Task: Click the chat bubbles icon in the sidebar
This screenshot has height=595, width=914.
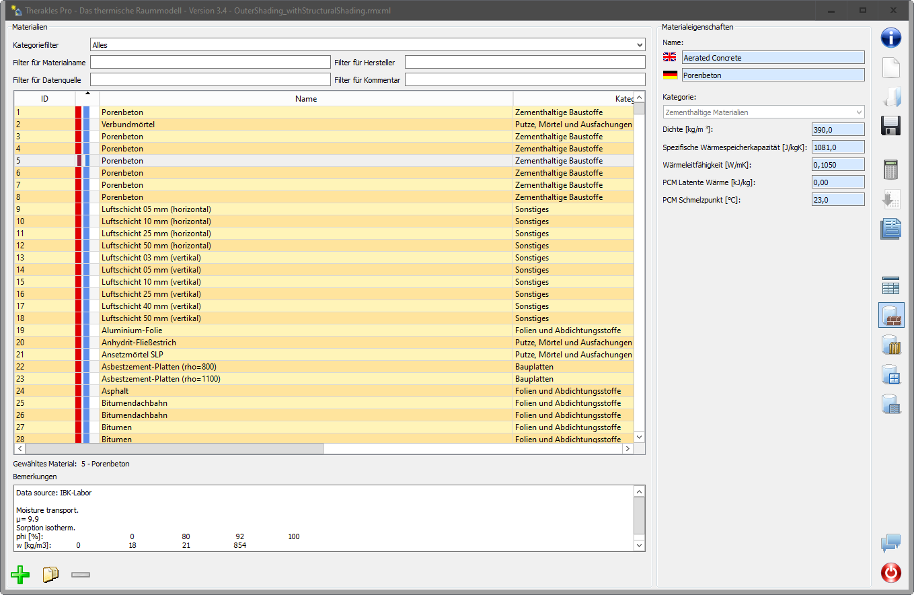Action: point(890,542)
